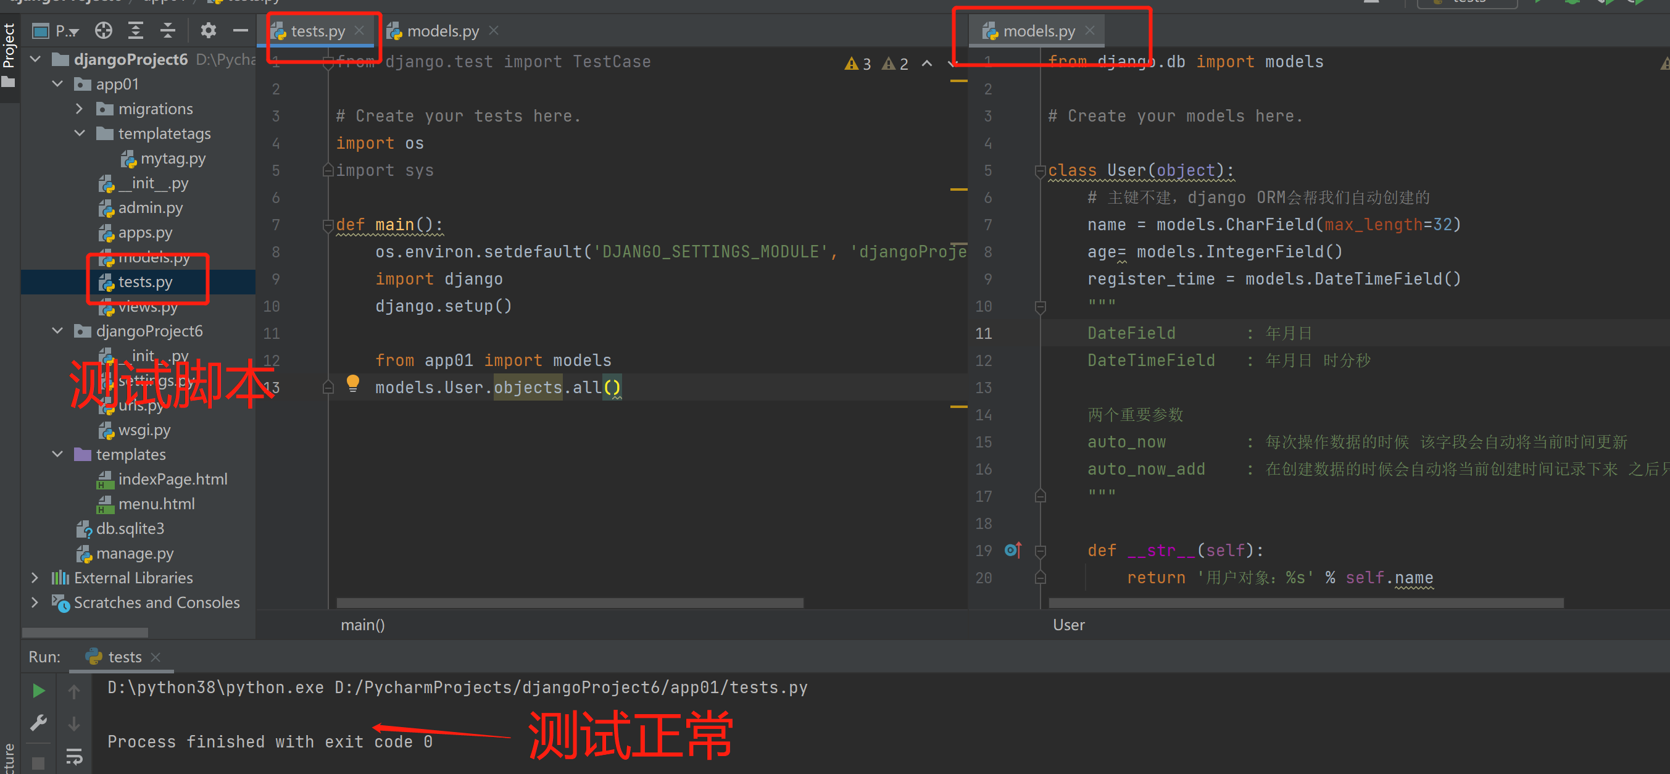Click the weak warnings indicator showing 2
The width and height of the screenshot is (1670, 774).
896,64
